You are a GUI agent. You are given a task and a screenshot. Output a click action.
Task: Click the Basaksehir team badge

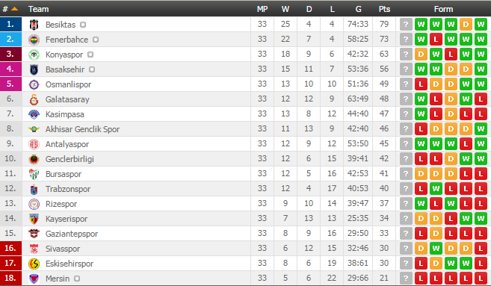[34, 69]
